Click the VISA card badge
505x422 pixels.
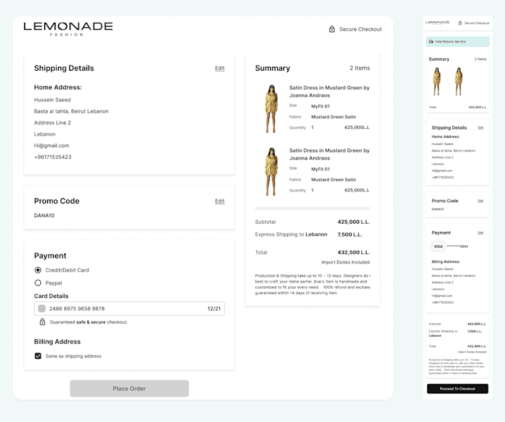pyautogui.click(x=438, y=246)
